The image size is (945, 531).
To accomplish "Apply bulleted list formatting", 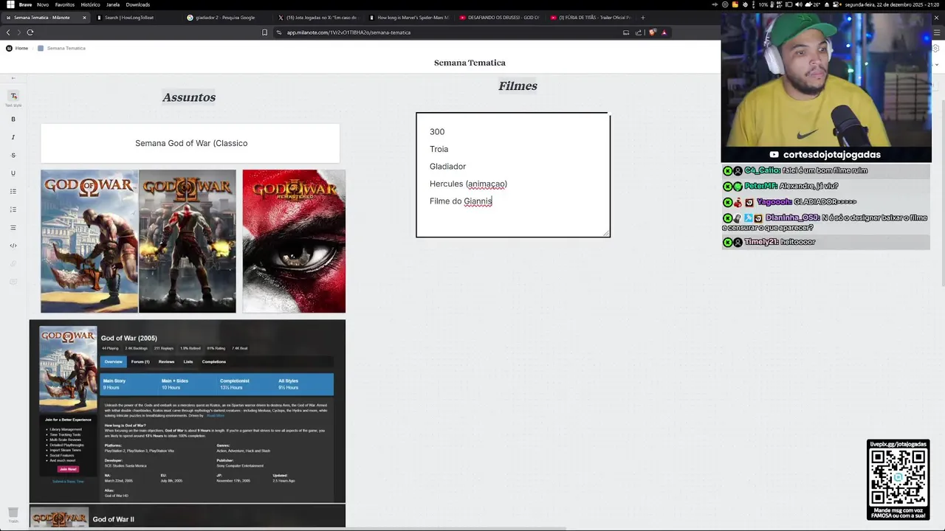I will pyautogui.click(x=13, y=192).
